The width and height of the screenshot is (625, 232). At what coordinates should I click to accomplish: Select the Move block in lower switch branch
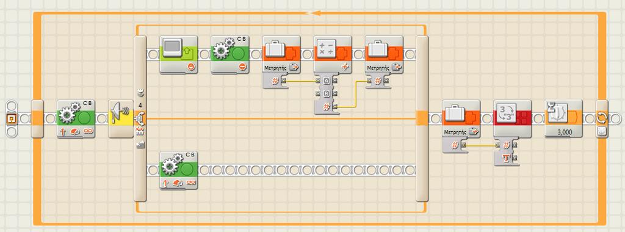pyautogui.click(x=179, y=170)
